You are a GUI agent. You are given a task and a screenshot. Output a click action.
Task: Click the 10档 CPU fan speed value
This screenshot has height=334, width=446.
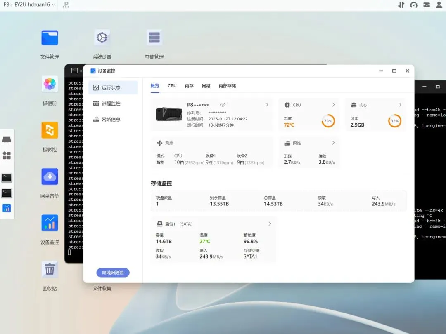[179, 162]
